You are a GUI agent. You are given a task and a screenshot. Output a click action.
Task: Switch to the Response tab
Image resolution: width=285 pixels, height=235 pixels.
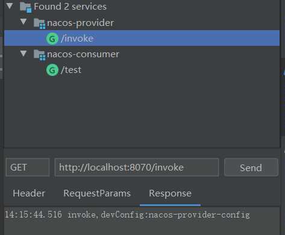[x=170, y=193]
